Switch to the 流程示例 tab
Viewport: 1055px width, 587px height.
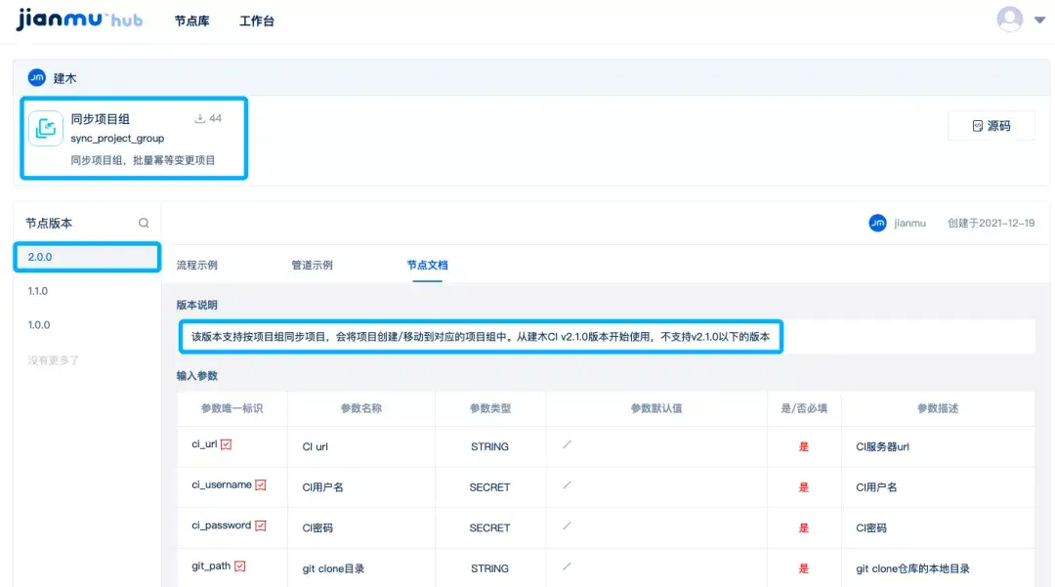click(x=196, y=265)
